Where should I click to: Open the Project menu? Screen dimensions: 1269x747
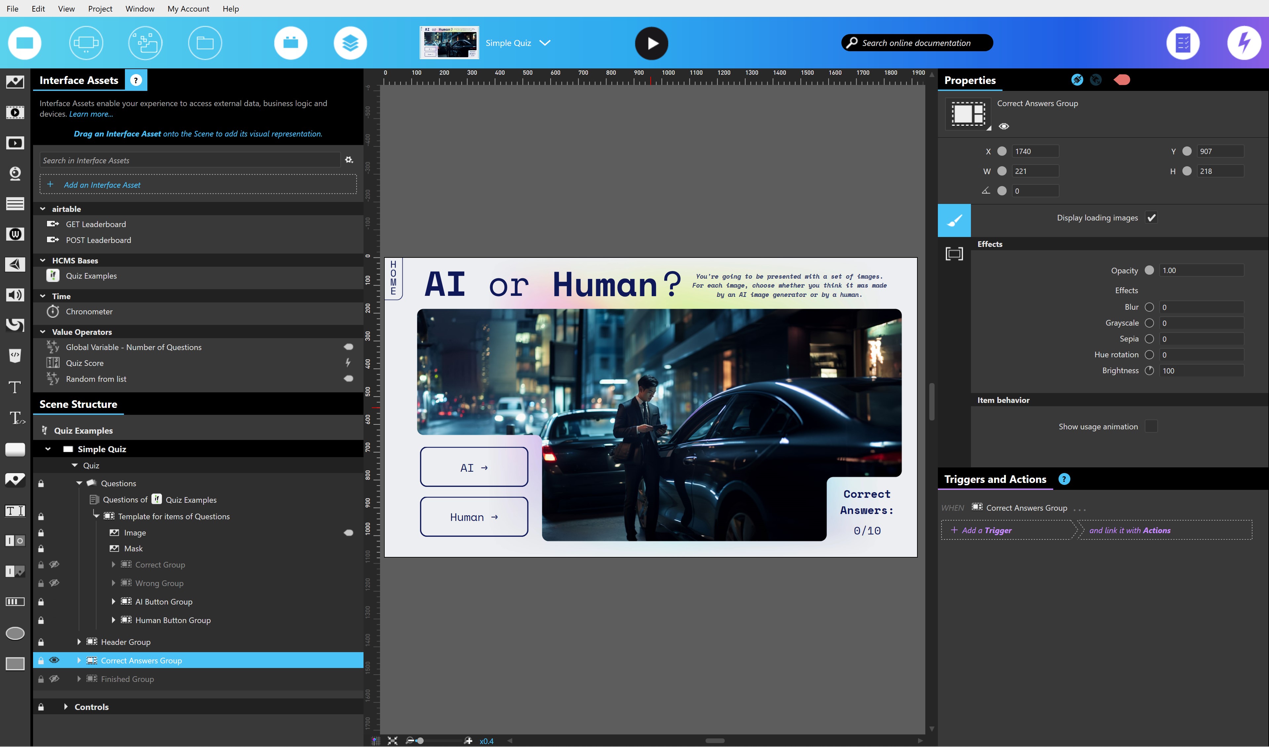(100, 9)
